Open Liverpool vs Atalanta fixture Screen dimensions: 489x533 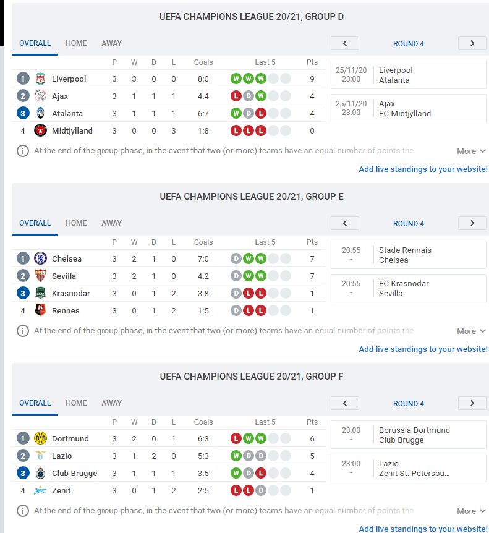(x=409, y=75)
